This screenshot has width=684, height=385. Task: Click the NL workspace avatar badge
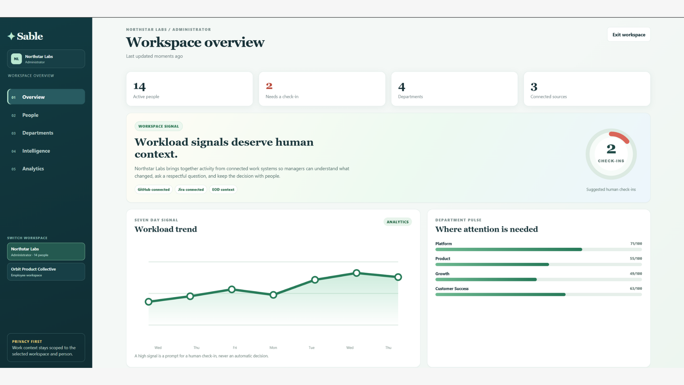coord(16,59)
